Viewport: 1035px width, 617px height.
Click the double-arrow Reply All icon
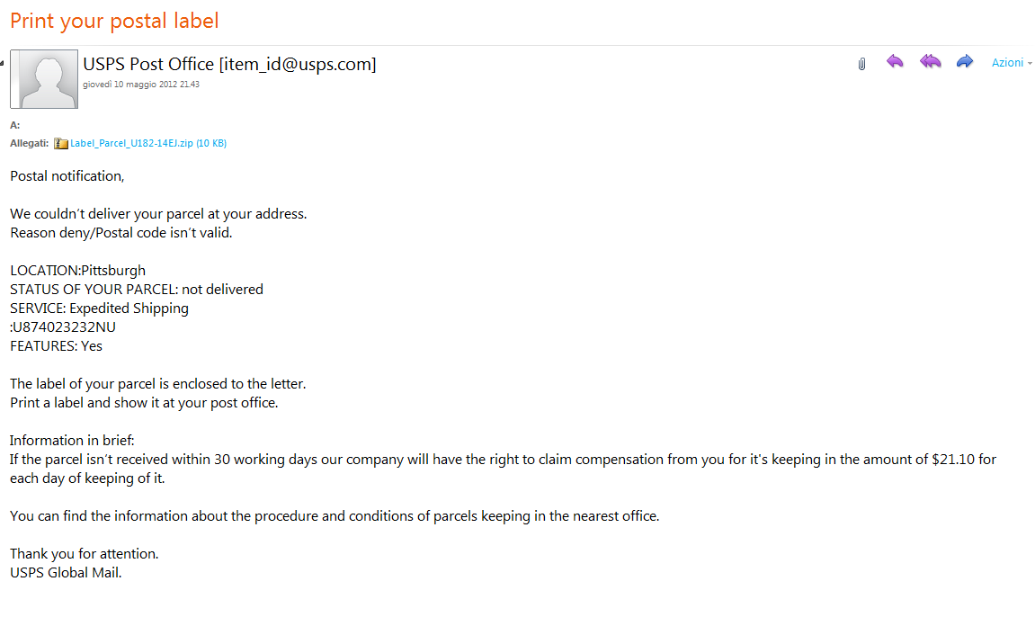point(930,62)
